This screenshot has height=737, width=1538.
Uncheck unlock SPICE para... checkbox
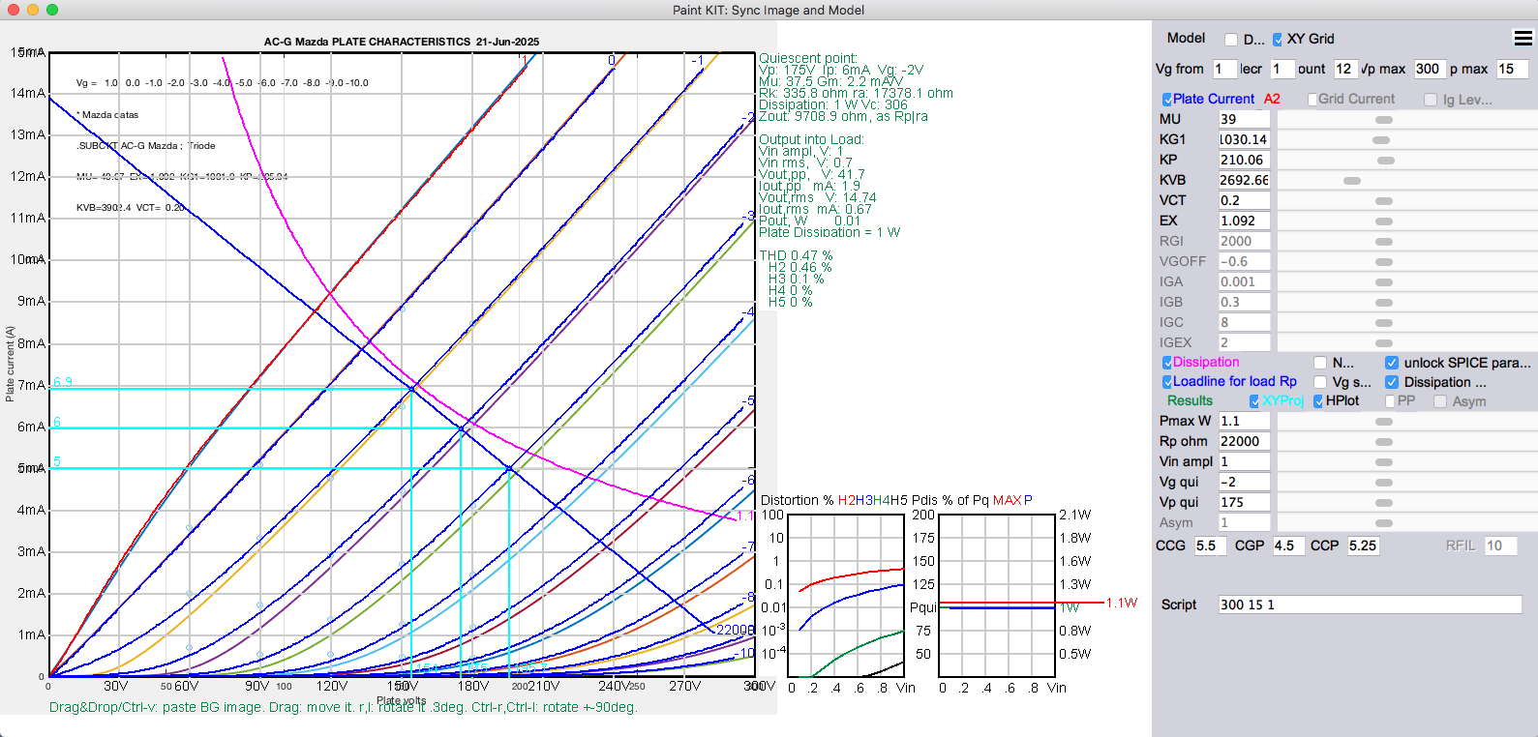(1392, 363)
